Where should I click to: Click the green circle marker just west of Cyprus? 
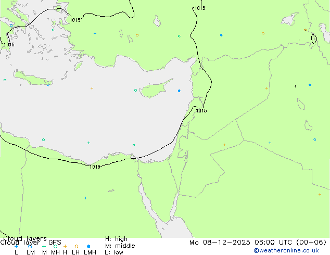point(135,90)
